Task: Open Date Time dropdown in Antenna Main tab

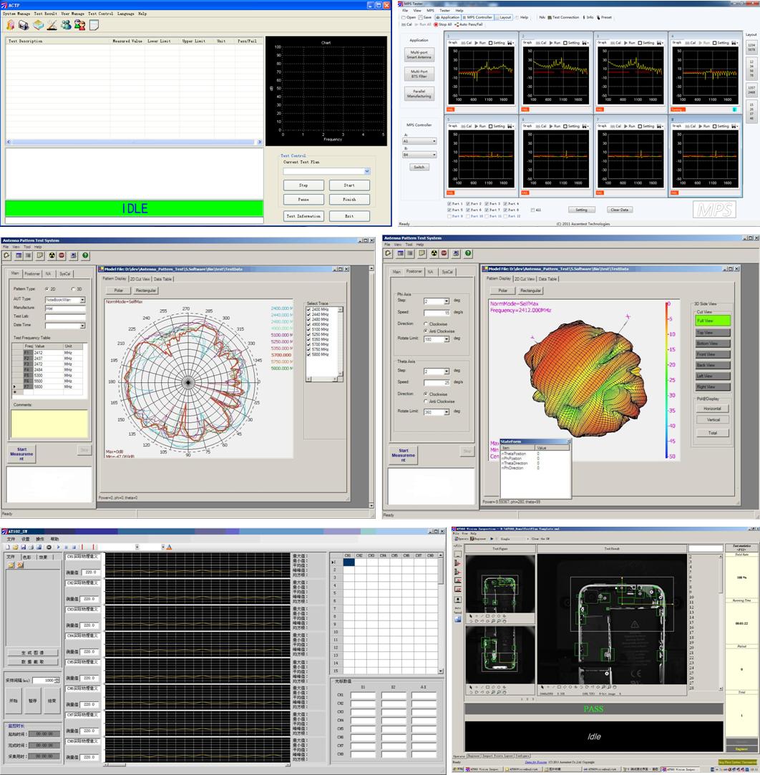Action: 82,326
